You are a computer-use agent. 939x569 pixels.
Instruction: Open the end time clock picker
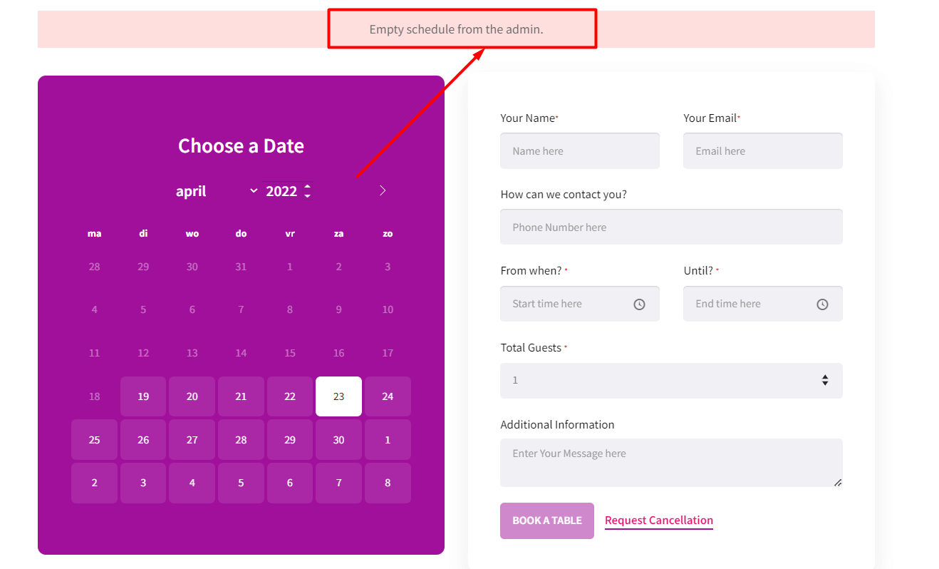822,304
